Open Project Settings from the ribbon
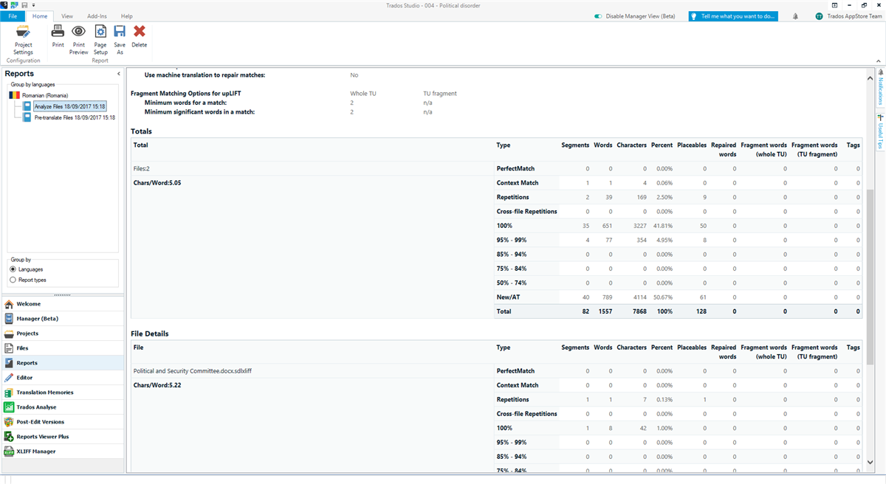This screenshot has height=484, width=886. point(23,39)
